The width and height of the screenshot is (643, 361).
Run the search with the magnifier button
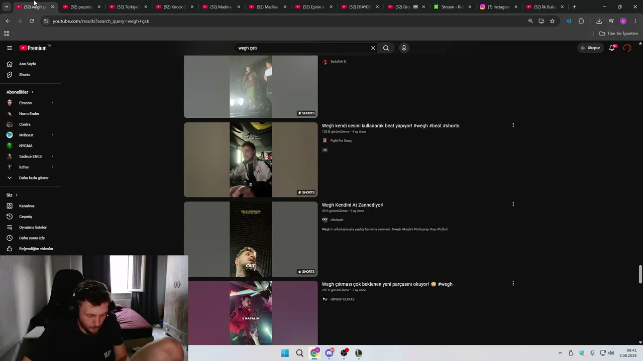click(x=386, y=48)
